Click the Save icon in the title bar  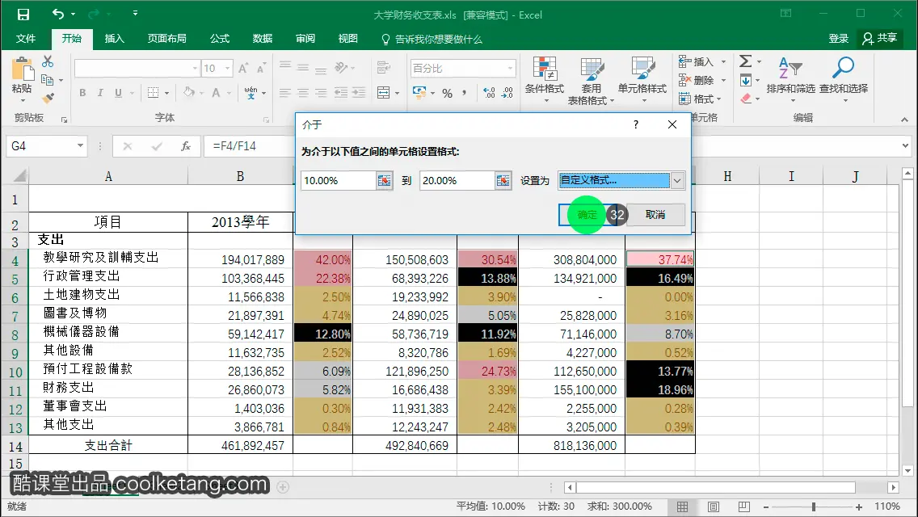[23, 14]
